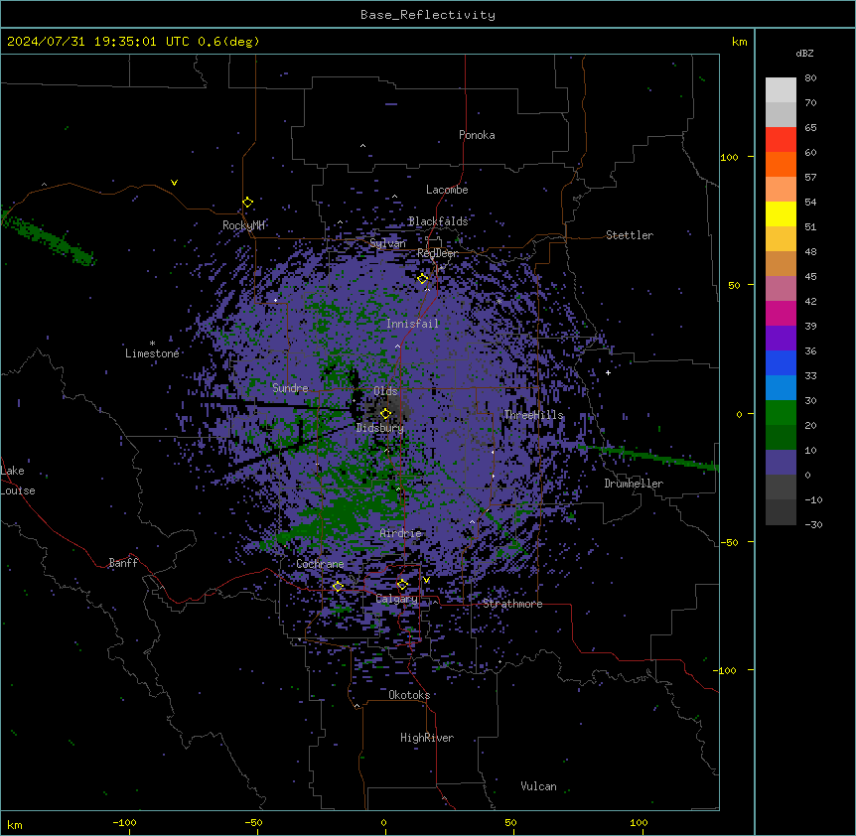Click the 65 value on dBZ legend

coord(810,128)
